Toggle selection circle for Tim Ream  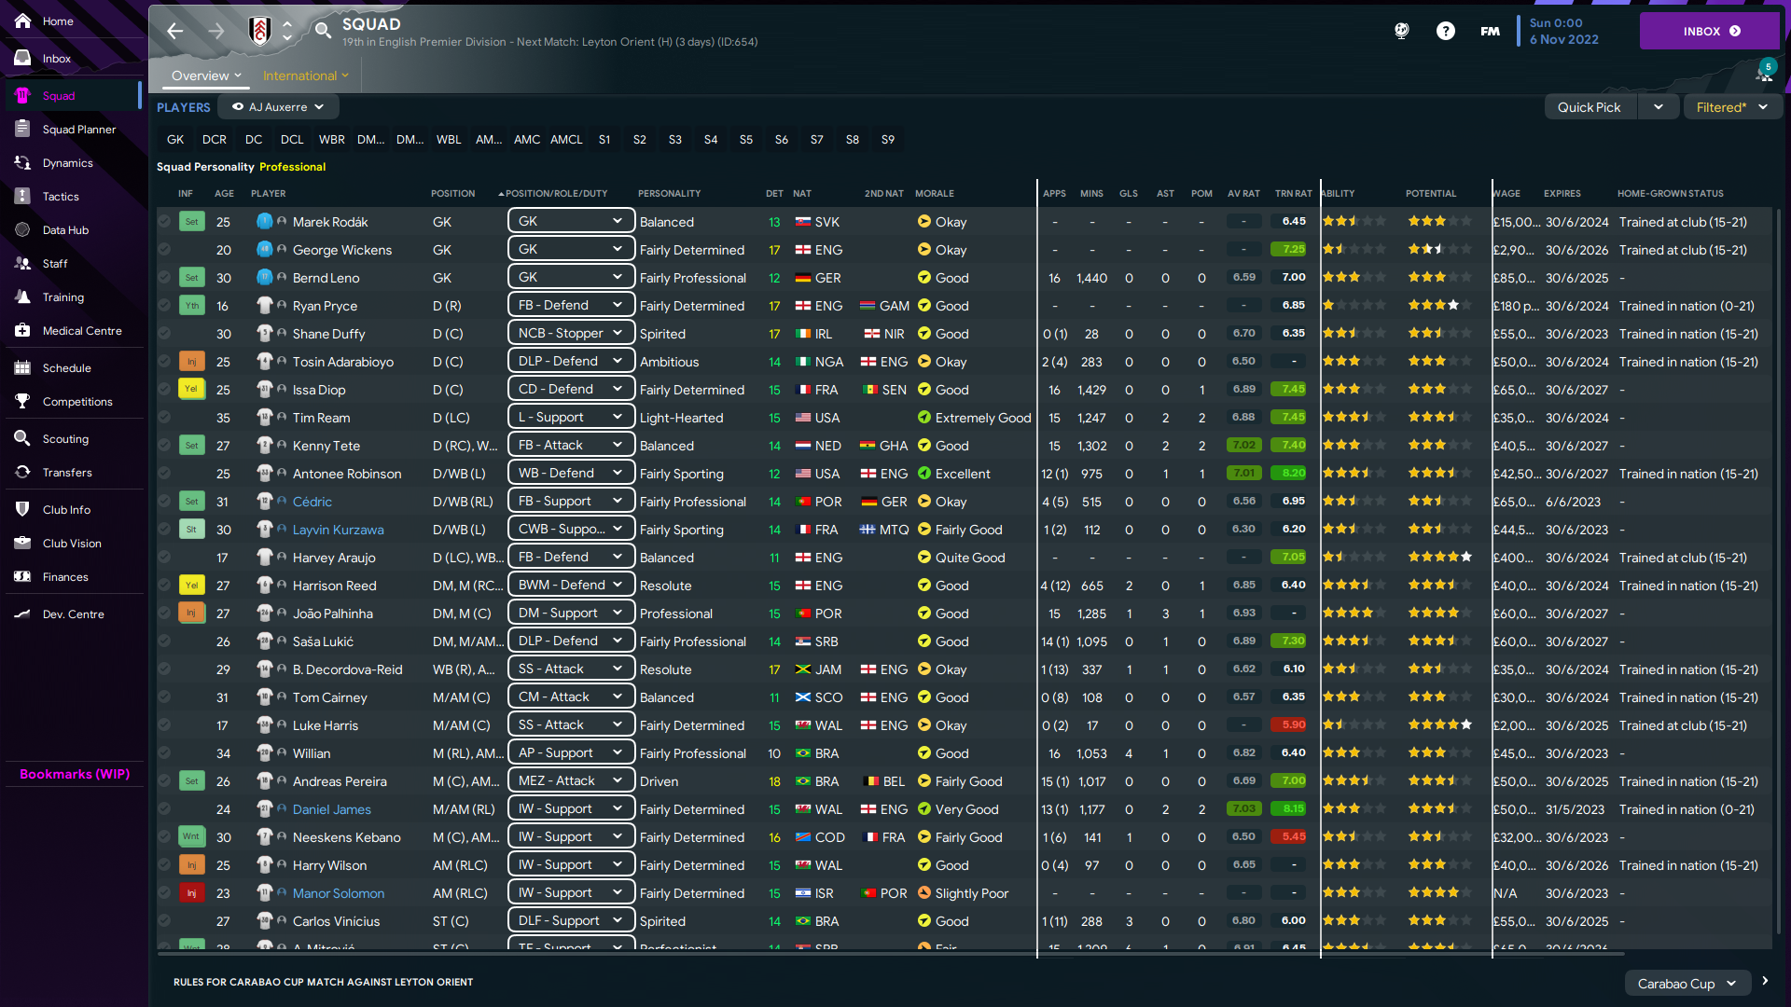[164, 418]
